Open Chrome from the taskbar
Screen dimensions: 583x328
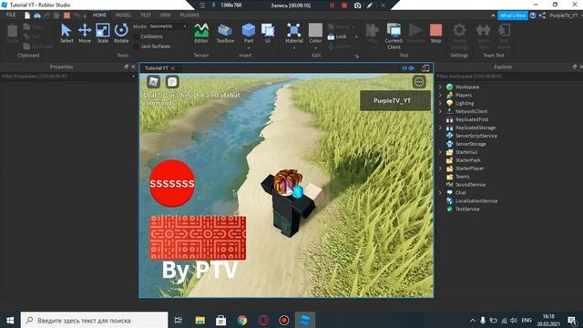click(242, 320)
